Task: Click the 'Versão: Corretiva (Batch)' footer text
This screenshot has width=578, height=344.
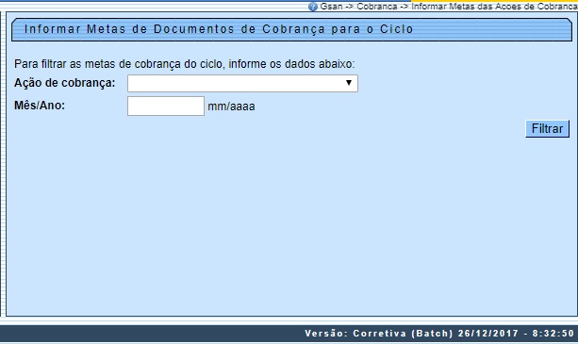Action: tap(379, 334)
